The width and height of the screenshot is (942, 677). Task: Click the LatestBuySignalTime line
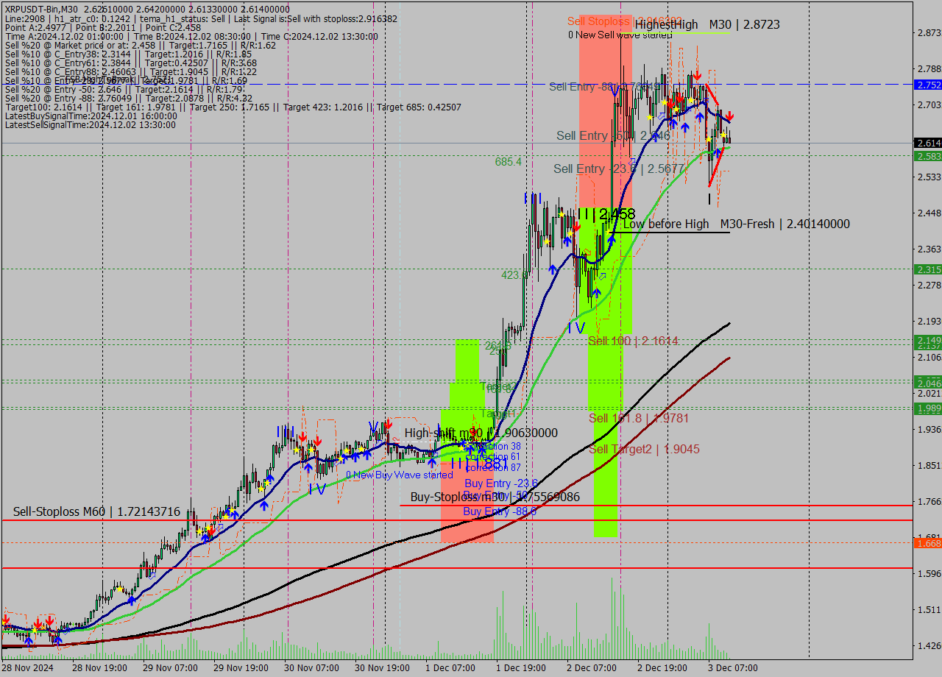click(91, 116)
